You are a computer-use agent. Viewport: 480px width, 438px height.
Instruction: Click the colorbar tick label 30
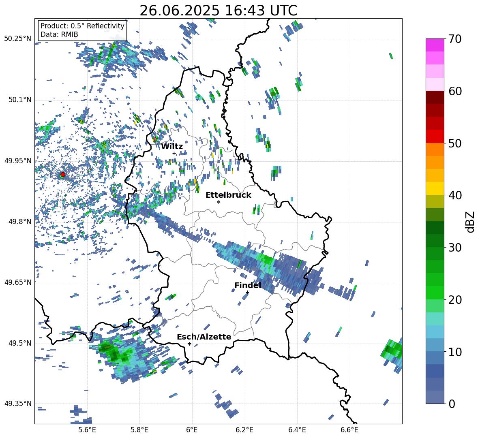click(x=454, y=248)
